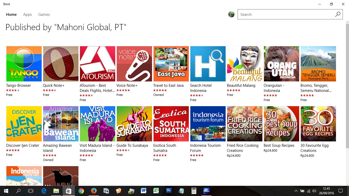Click the "30 Favourite Egg Creations" title
This screenshot has width=349, height=196.
[x=315, y=148]
